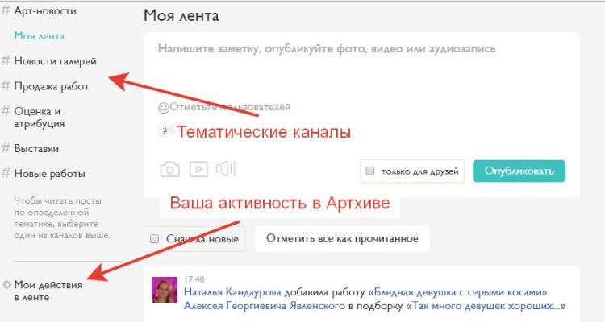The width and height of the screenshot is (605, 322).
Task: Click the user avatar thumbnail in the feed
Action: coord(165,290)
